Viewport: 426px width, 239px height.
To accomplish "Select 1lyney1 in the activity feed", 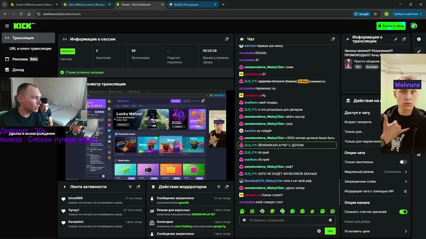I will [74, 210].
